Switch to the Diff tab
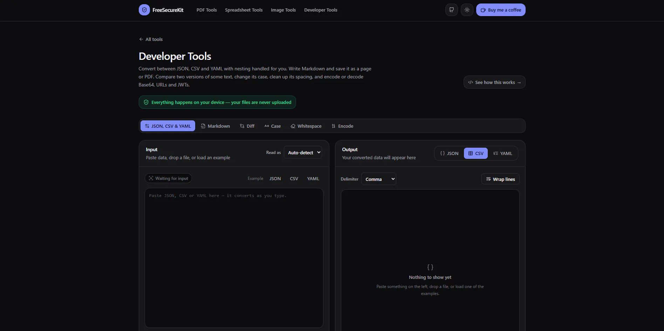The width and height of the screenshot is (664, 331). point(247,126)
